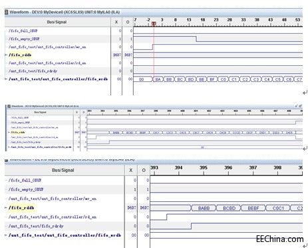This screenshot has height=248, width=308.
Task: Click the BA bus value on the fifo_wrdb trace
Action: point(158,79)
